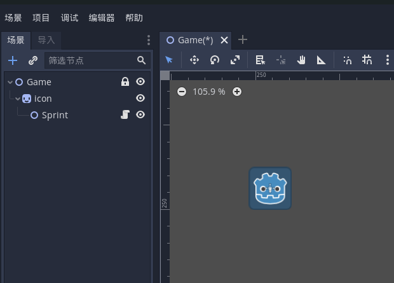Add a new scene tab
This screenshot has height=283, width=394.
(243, 39)
